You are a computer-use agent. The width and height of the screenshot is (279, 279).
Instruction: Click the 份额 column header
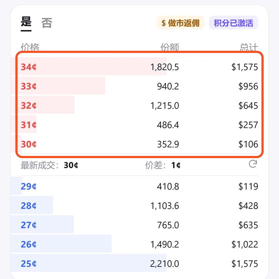tap(170, 47)
